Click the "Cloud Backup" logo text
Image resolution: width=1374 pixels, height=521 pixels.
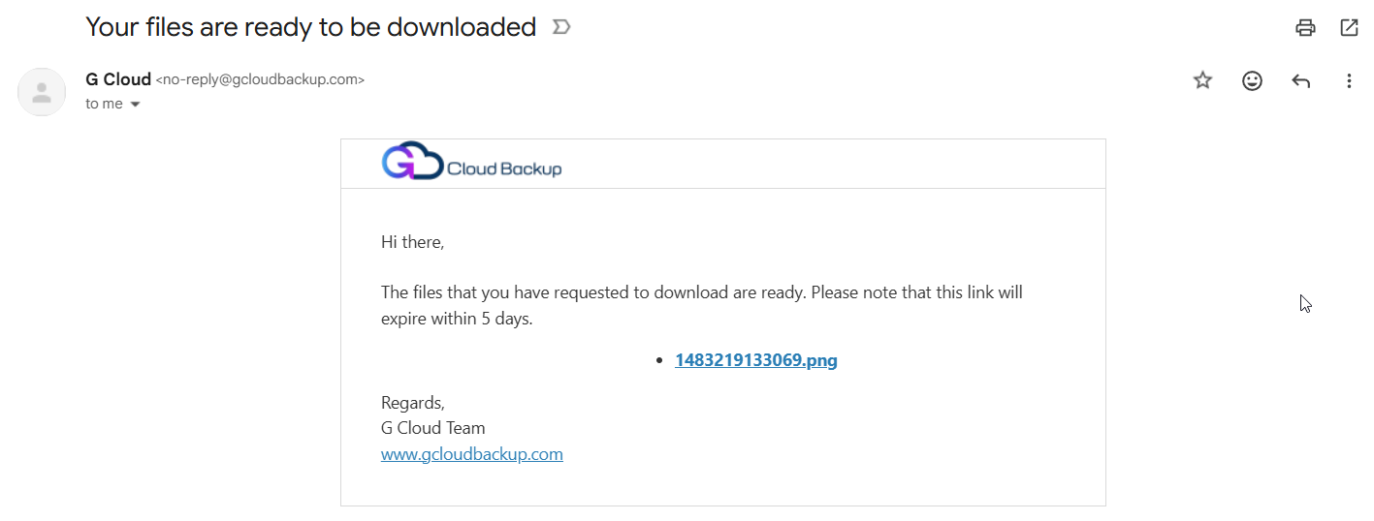(504, 169)
